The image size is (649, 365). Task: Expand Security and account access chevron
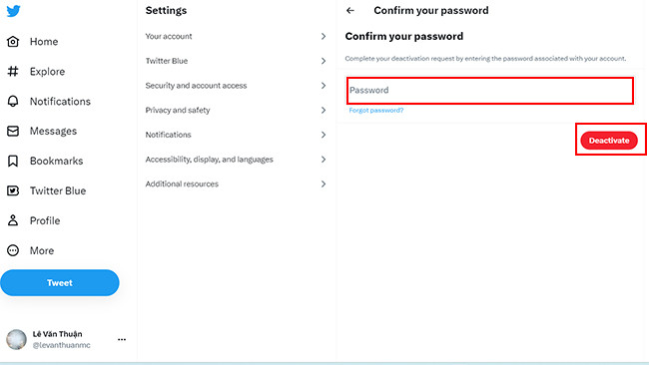click(x=324, y=86)
